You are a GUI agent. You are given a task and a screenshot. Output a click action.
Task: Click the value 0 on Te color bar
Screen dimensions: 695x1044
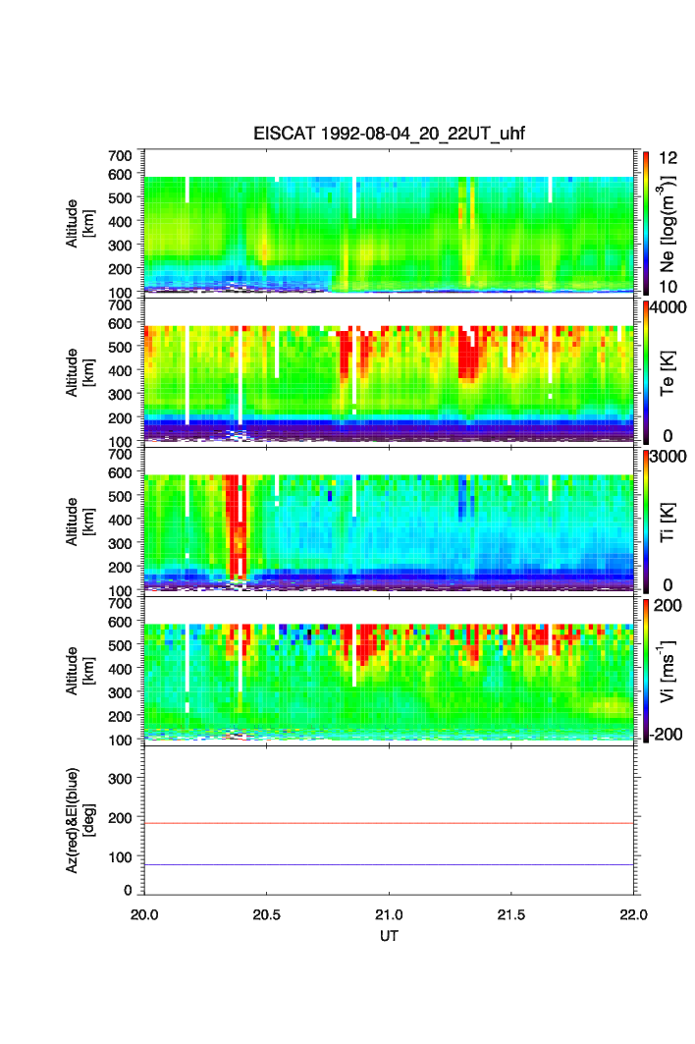[668, 436]
